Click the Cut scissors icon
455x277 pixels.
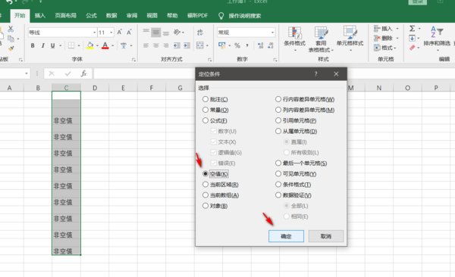11,29
